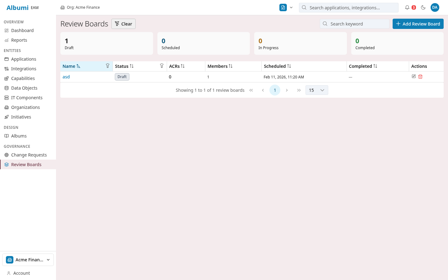This screenshot has height=280, width=448.
Task: Click the red delete trash icon
Action: pyautogui.click(x=420, y=77)
